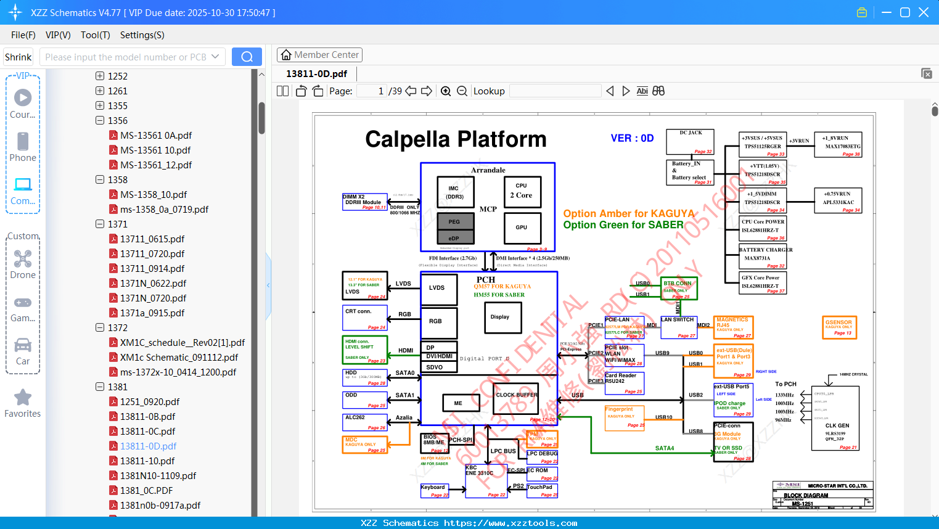Open 1381N10-1109.pdf file
Screen dimensions: 939x529
158,475
